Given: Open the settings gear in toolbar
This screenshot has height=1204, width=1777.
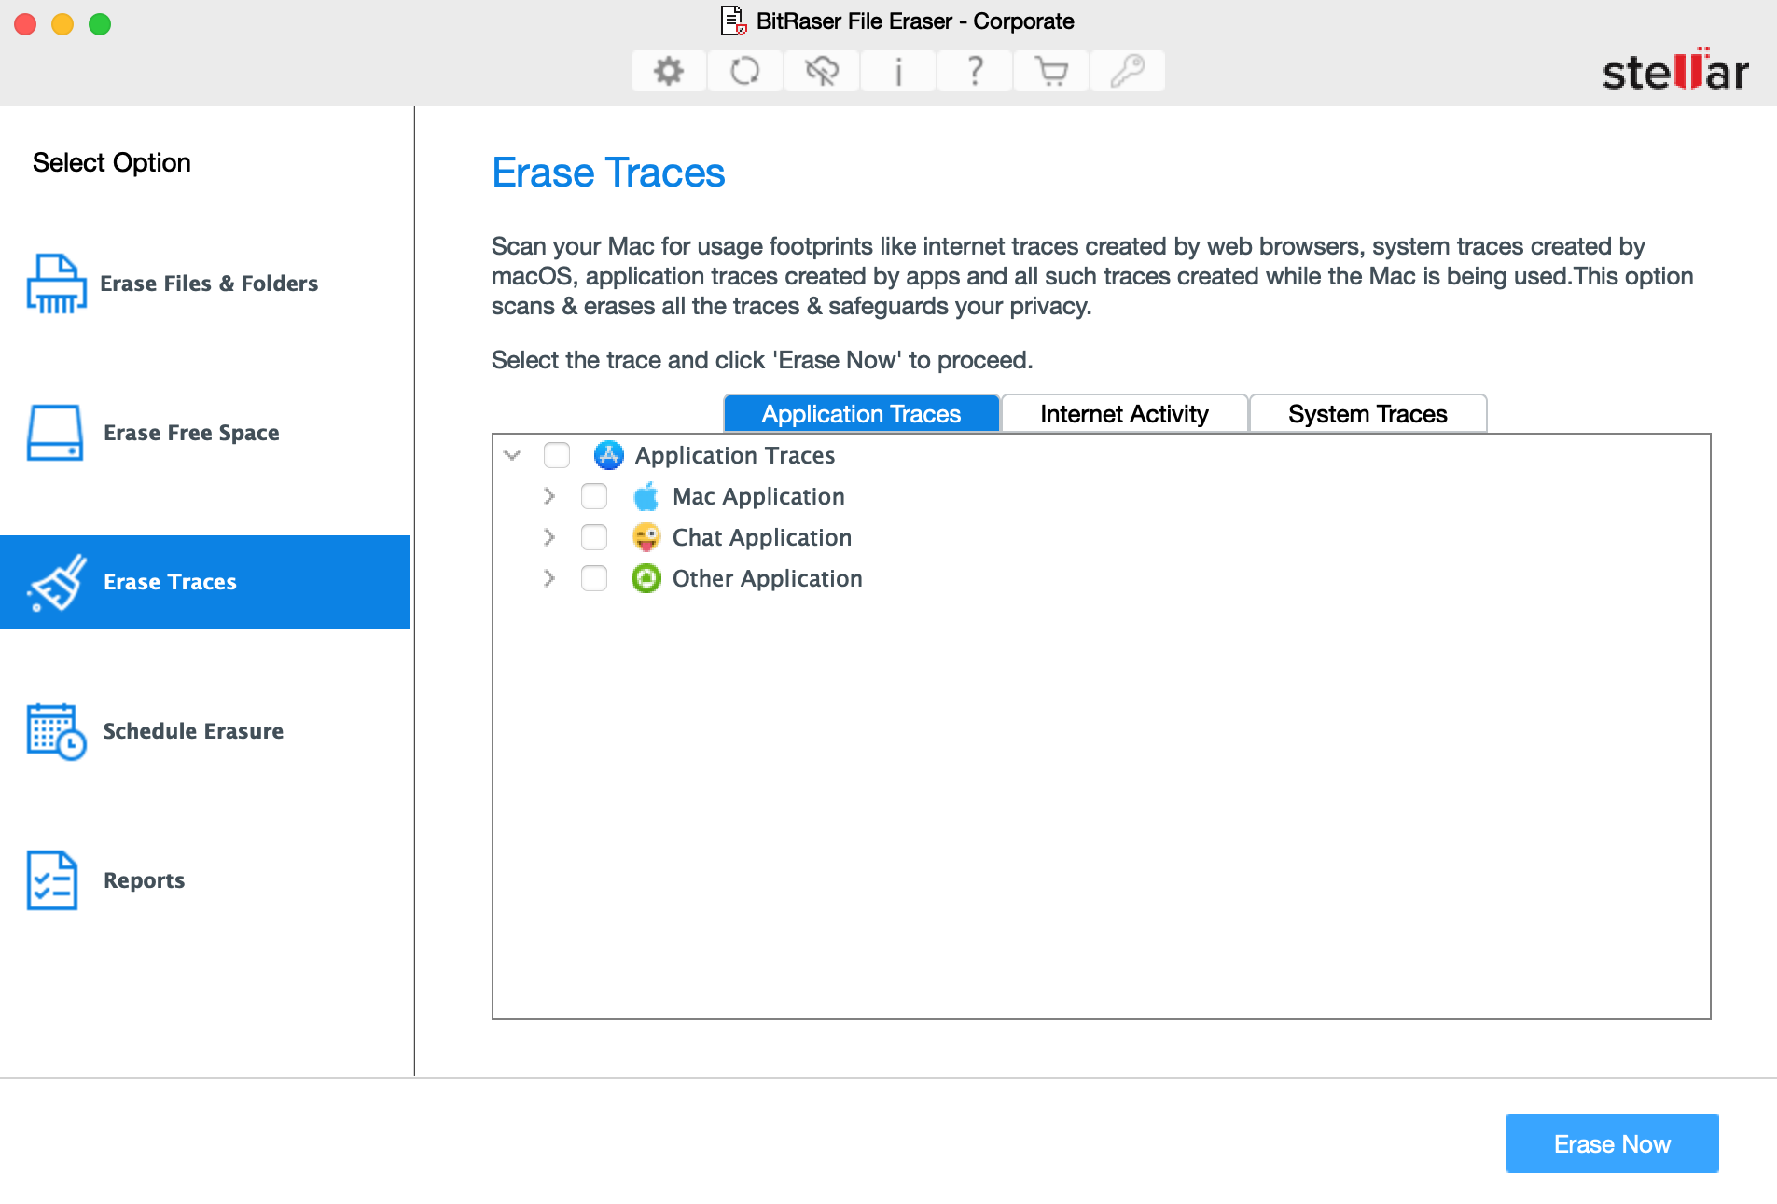Looking at the screenshot, I should (668, 71).
